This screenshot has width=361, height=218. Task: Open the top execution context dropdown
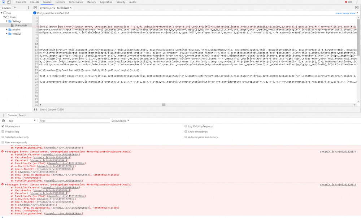tap(22, 121)
